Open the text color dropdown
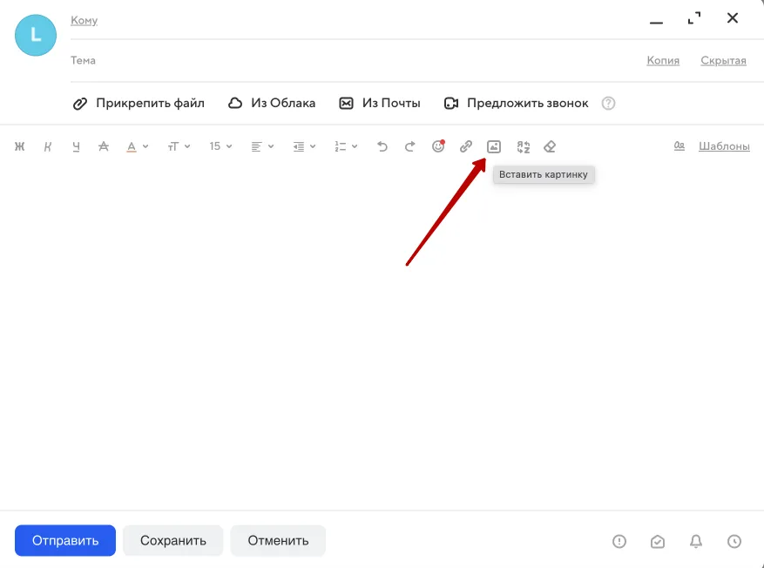 pos(137,146)
